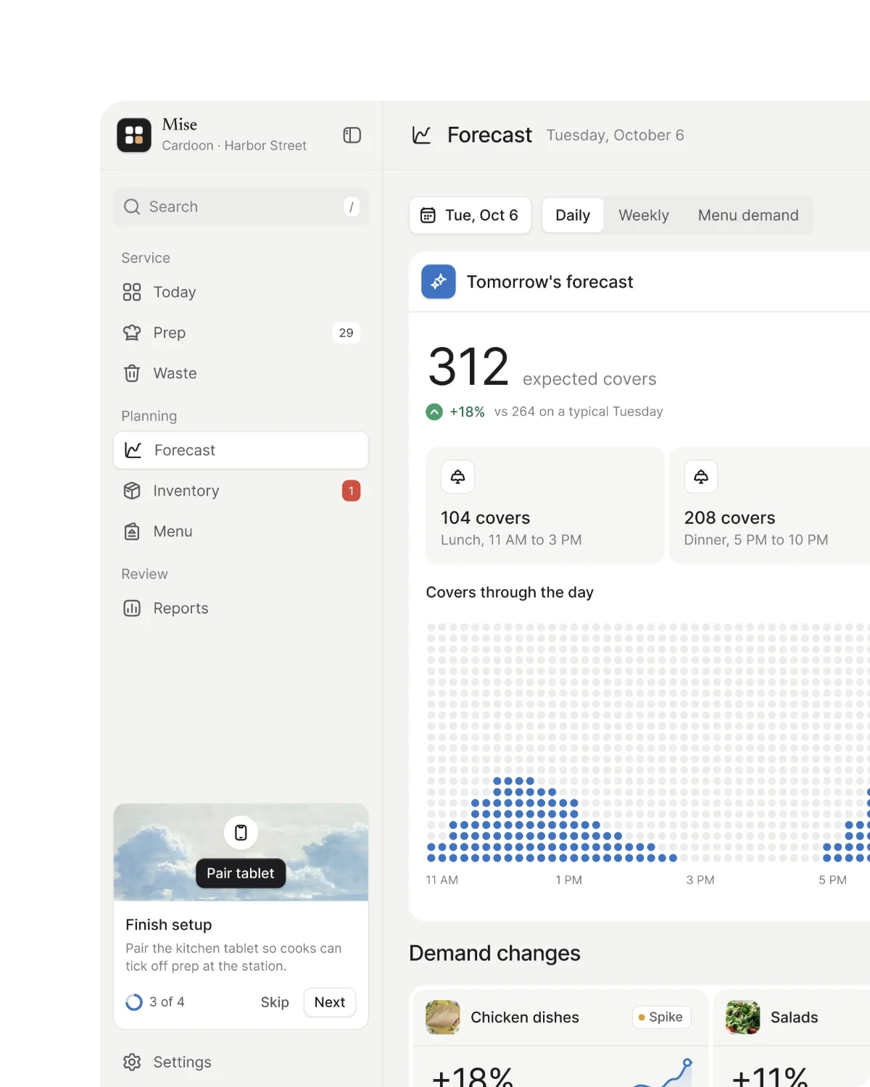Open the Today page

tap(241, 292)
